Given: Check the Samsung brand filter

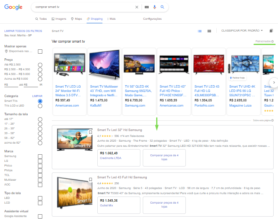Looking at the screenshot, I should 40,156.
